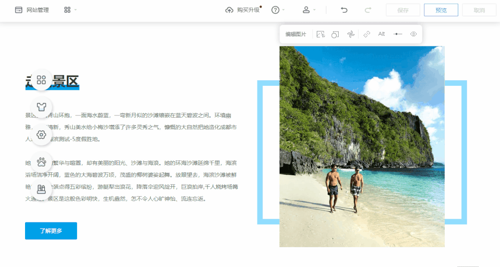Screen dimensions: 500x267
Task: Set Alt text for the image
Action: pyautogui.click(x=381, y=34)
